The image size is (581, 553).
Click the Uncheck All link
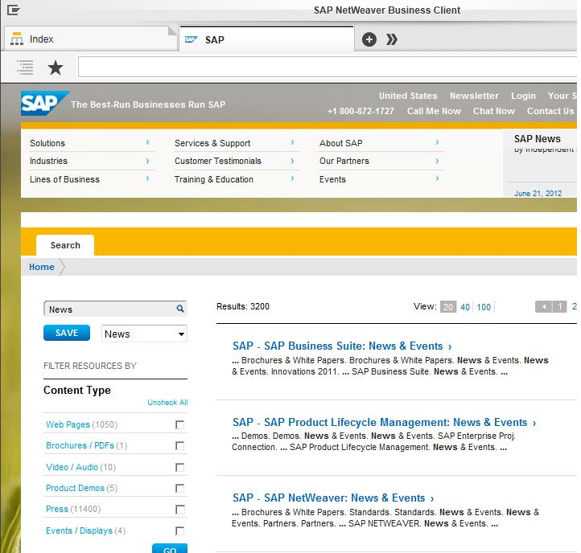167,403
